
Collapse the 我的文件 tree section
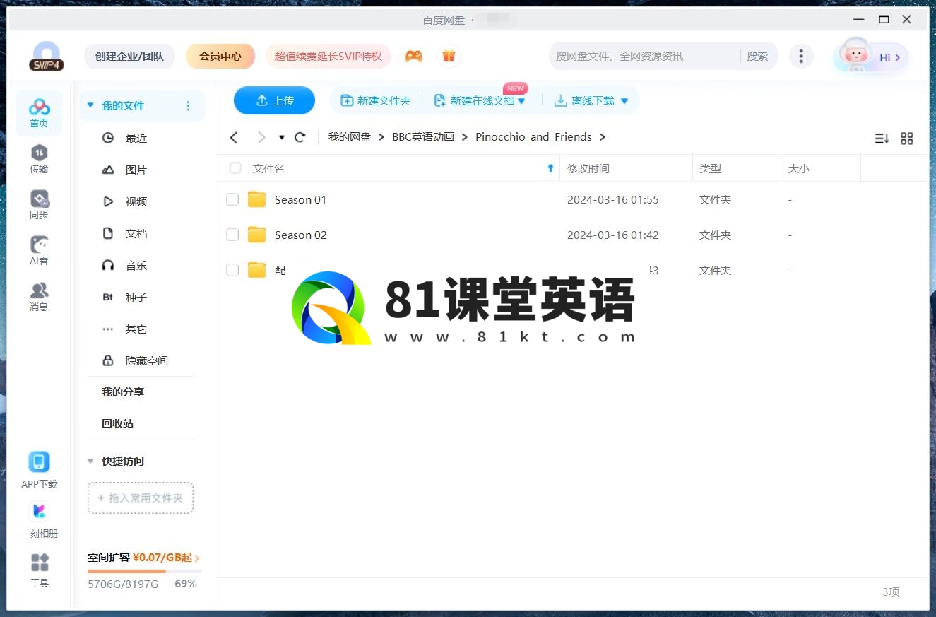[90, 105]
